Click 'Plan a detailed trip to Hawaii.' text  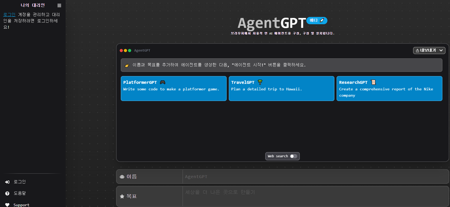(267, 89)
